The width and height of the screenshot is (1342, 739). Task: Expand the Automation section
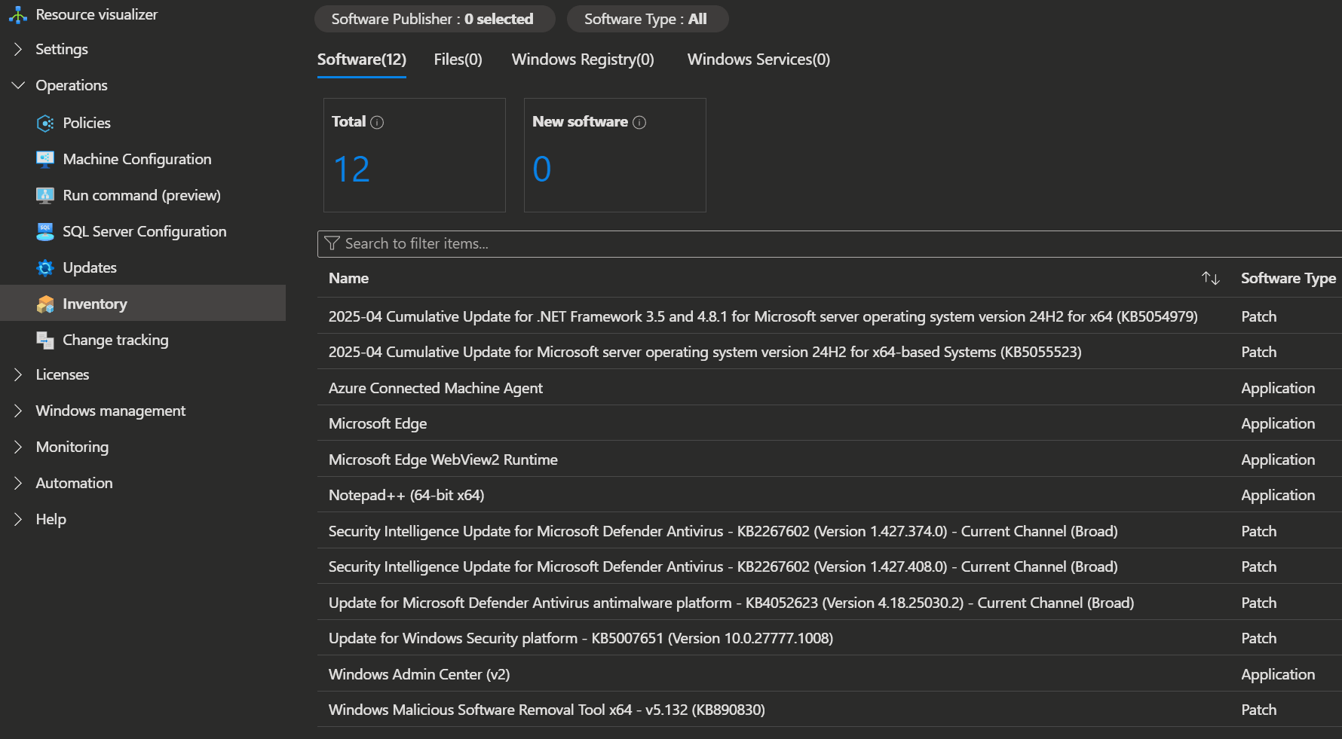[x=18, y=483]
